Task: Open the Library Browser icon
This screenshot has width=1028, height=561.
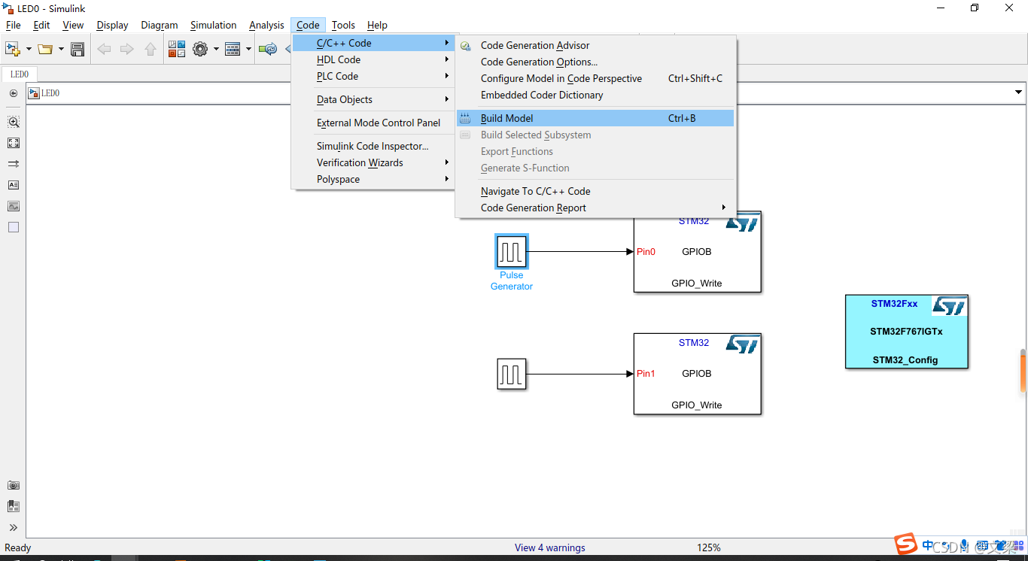Action: click(177, 49)
